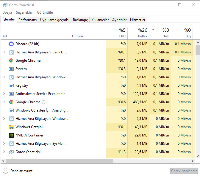This screenshot has width=200, height=178.
Task: Click the horizontal scrollbar right arrow
Action: [x=193, y=161]
